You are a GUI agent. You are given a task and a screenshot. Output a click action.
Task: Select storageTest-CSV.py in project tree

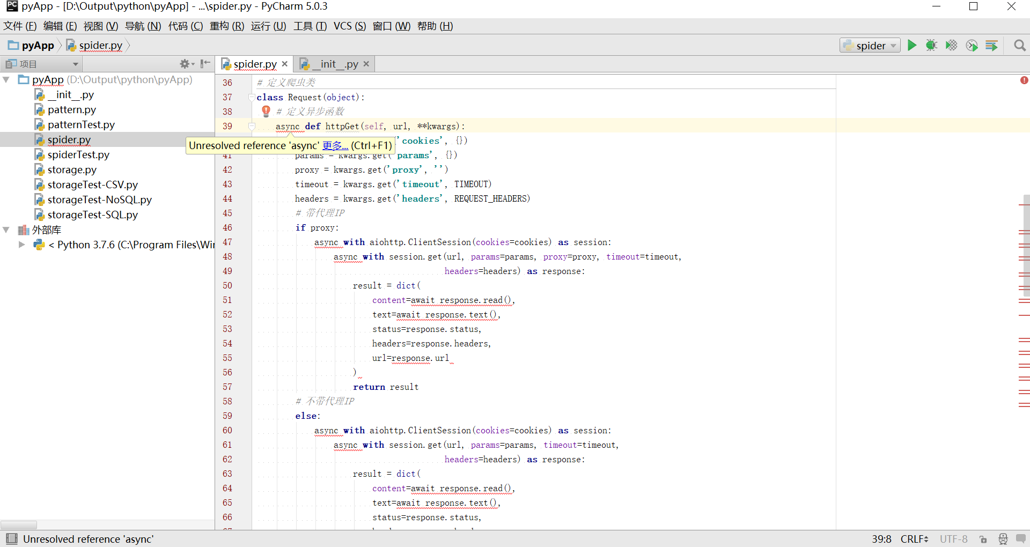coord(92,184)
